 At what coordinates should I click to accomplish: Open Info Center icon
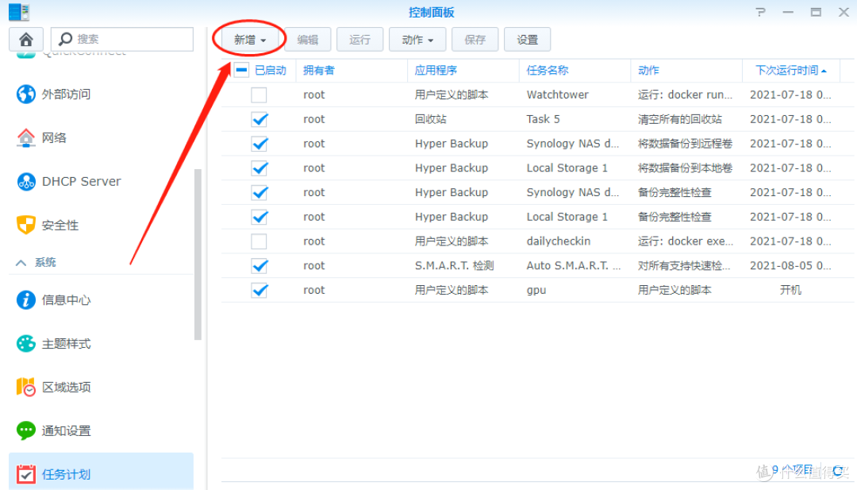point(25,299)
